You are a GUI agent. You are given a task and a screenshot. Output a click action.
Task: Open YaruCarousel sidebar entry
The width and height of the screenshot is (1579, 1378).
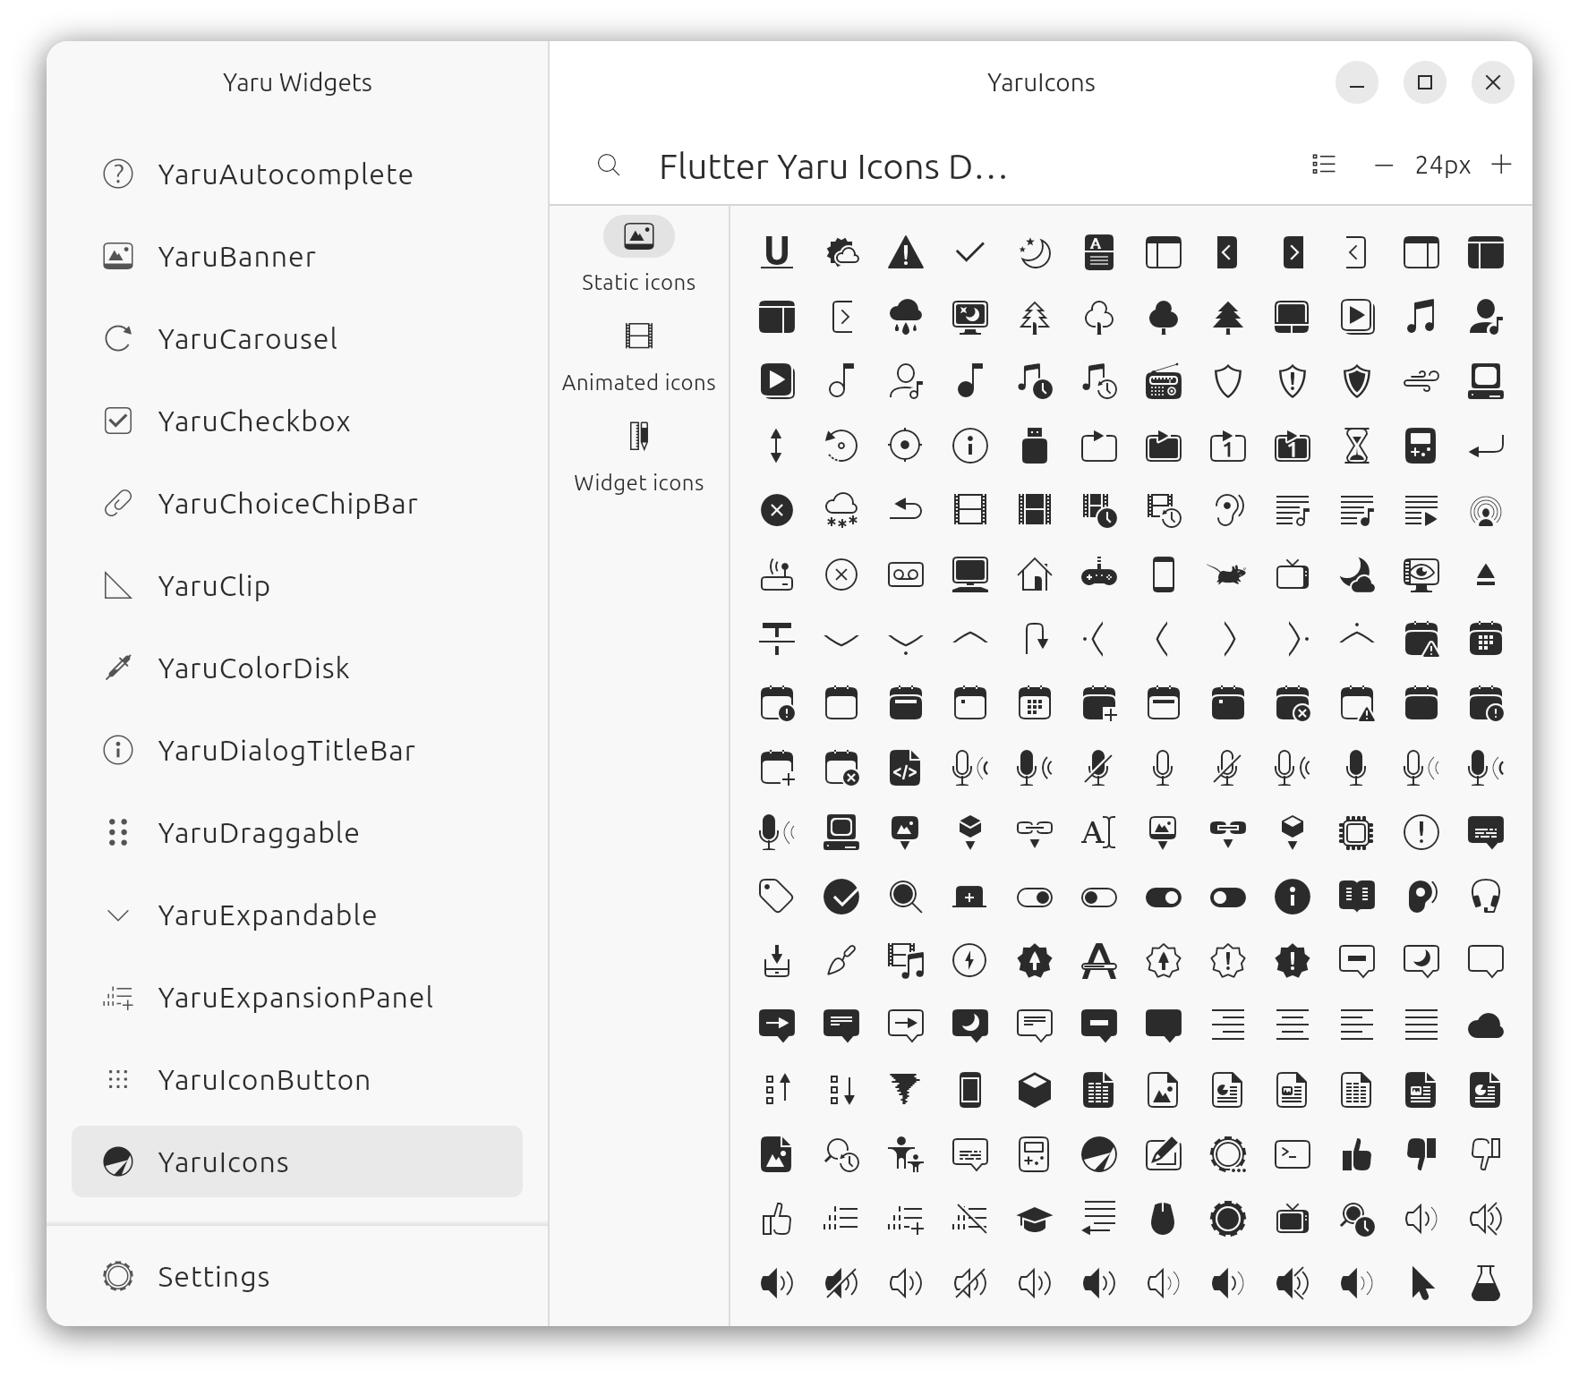[297, 338]
